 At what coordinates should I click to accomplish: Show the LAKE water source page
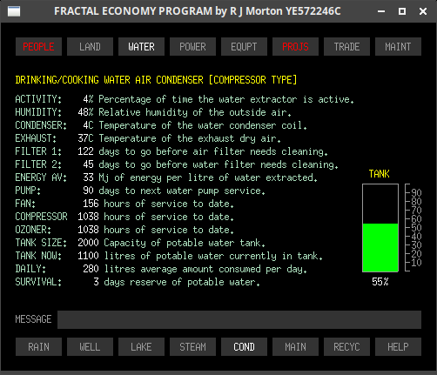141,346
